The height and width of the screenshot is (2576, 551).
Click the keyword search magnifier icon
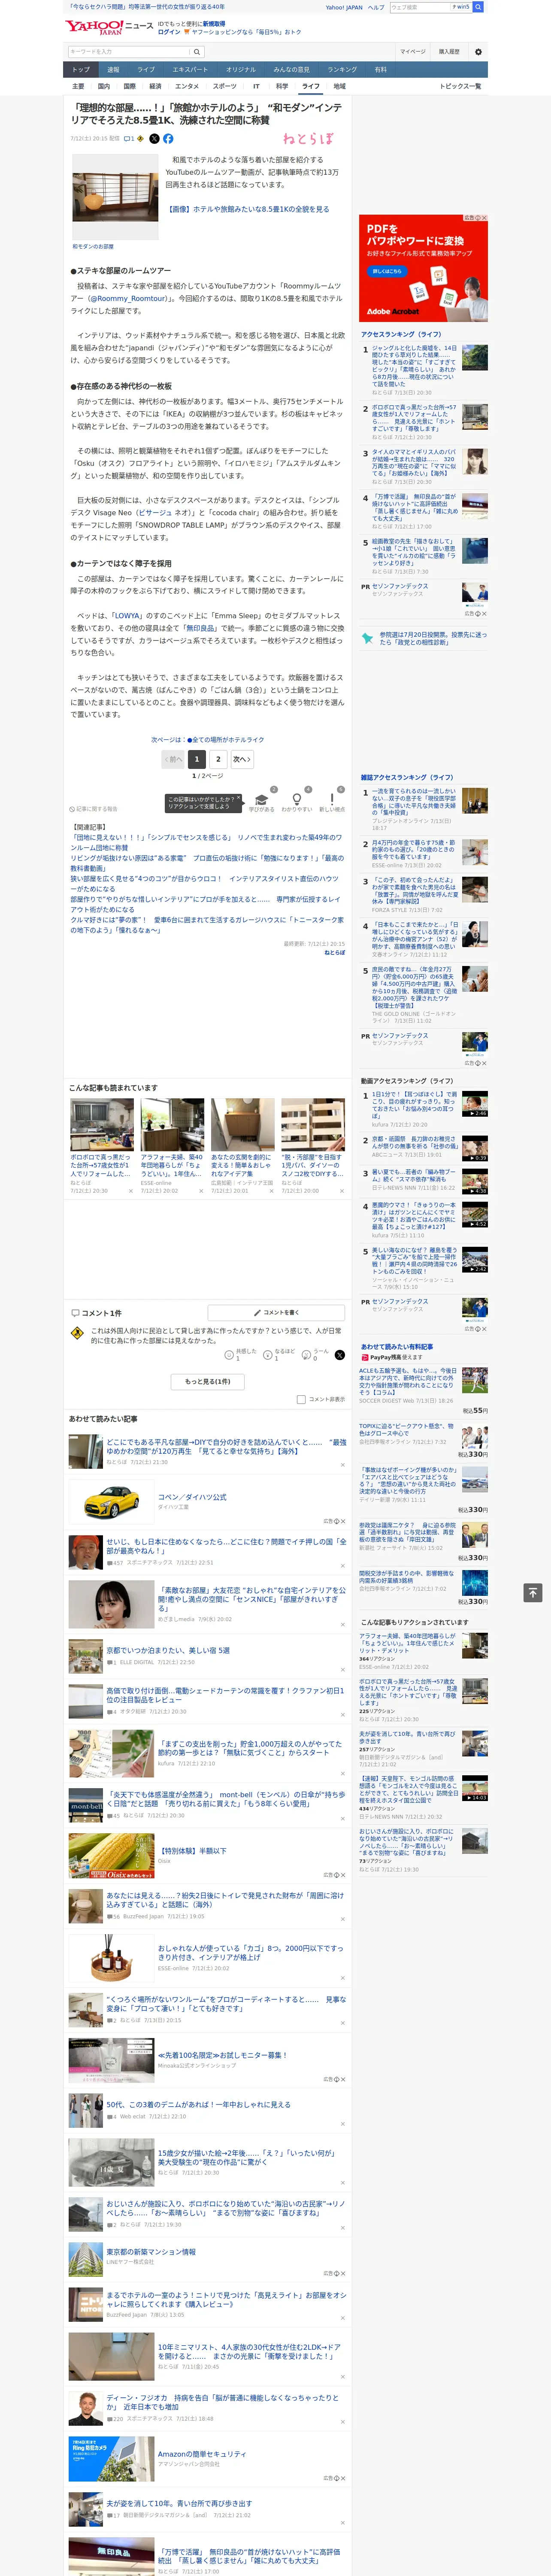(x=197, y=52)
